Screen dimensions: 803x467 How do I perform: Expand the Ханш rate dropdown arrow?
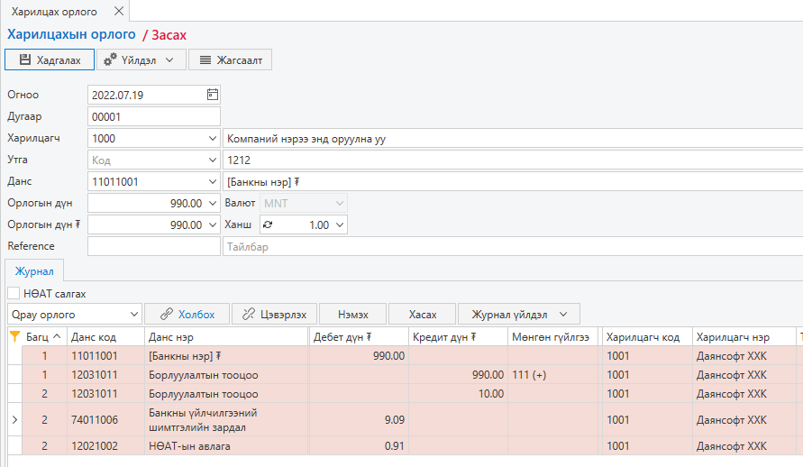tap(339, 224)
